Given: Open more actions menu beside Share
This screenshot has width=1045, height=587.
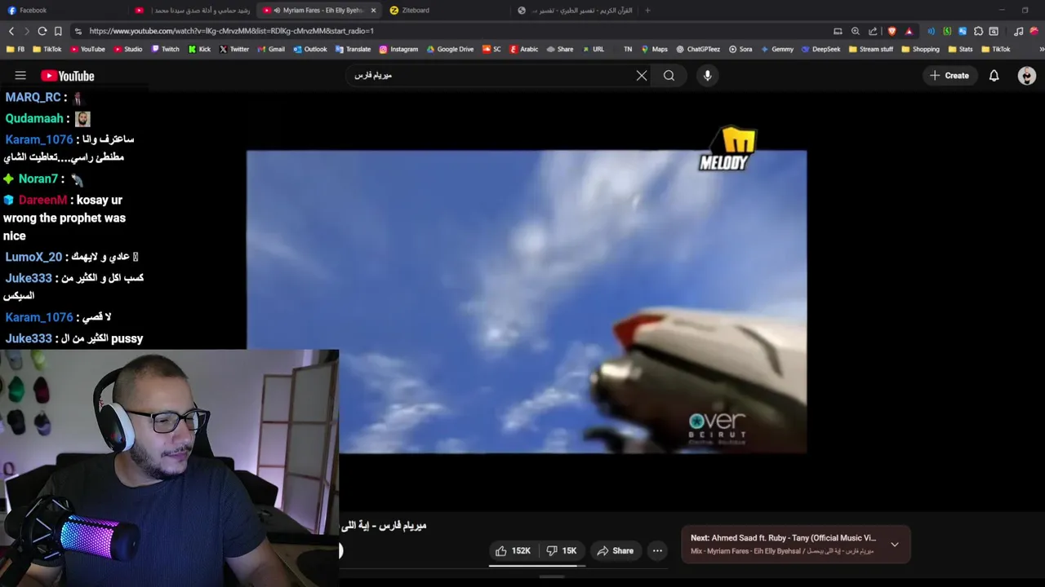Looking at the screenshot, I should pyautogui.click(x=657, y=551).
